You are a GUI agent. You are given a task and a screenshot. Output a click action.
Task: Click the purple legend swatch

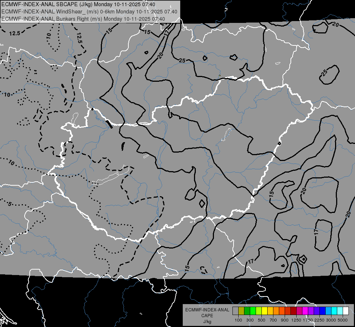[x=311, y=311]
